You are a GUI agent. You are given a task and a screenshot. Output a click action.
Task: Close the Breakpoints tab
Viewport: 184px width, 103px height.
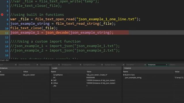[x=80, y=65]
